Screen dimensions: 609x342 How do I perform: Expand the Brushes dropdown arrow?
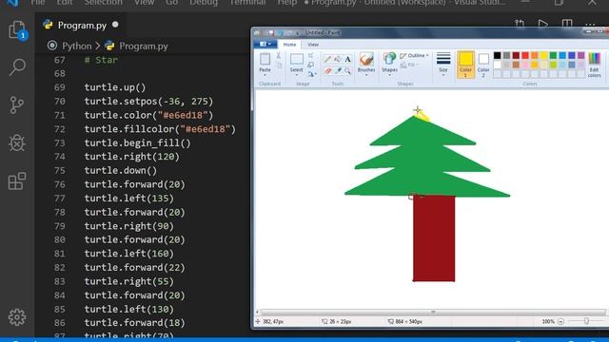coord(366,75)
